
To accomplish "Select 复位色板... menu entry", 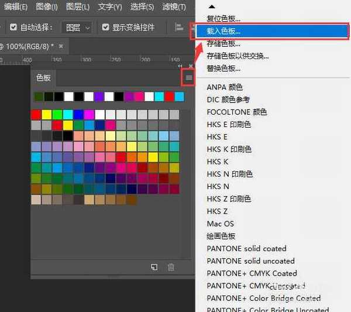I will click(x=223, y=19).
